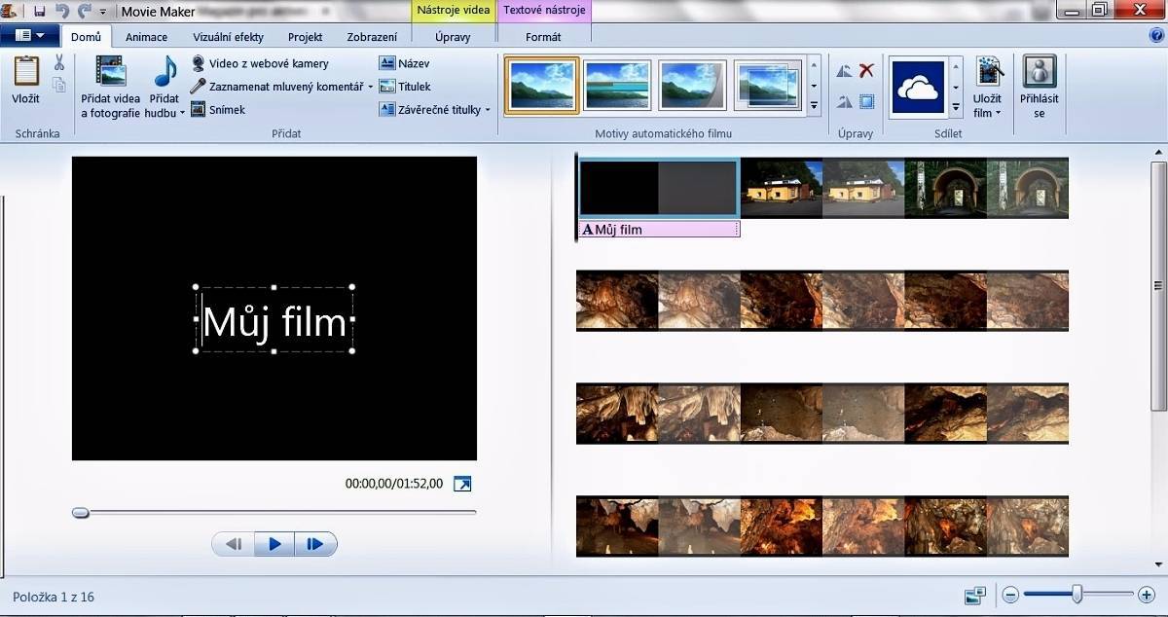This screenshot has height=617, width=1168.
Task: Click the Sign in user icon
Action: [x=1039, y=72]
